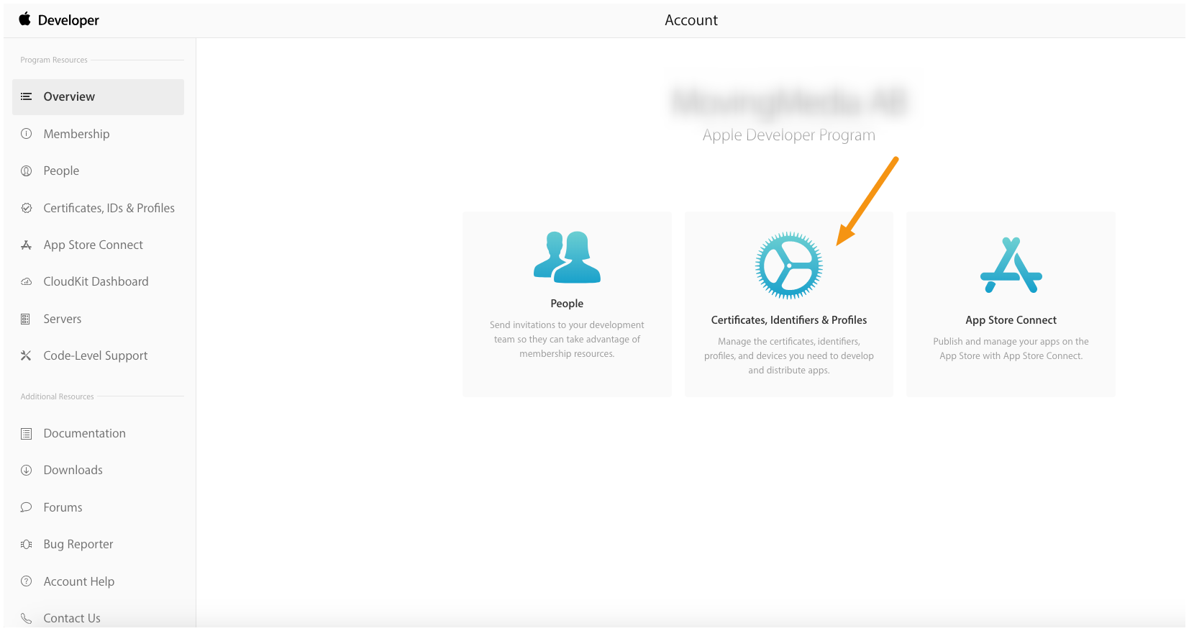Screen dimensions: 1189x631
Task: Open Servers in sidebar
Action: [x=62, y=319]
